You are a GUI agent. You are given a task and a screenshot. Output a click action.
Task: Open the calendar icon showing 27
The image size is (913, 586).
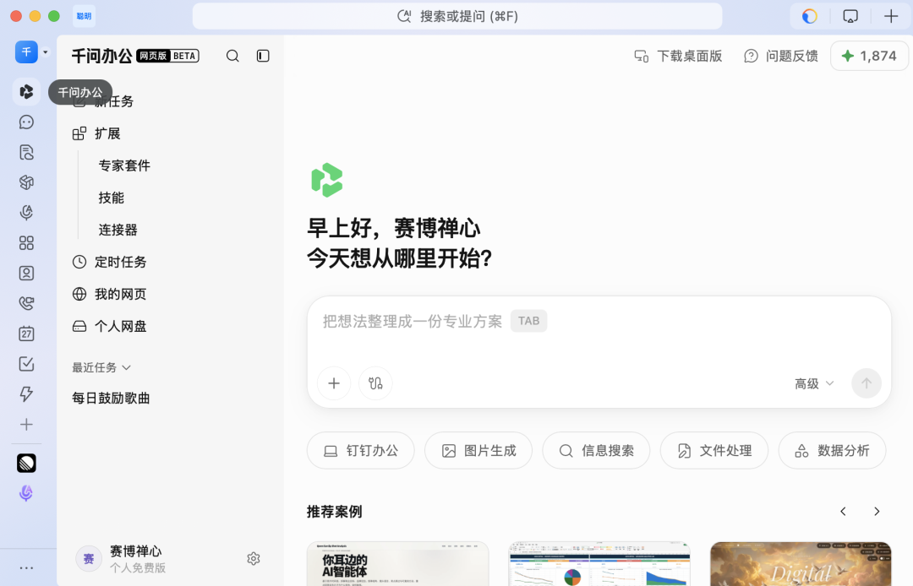26,334
